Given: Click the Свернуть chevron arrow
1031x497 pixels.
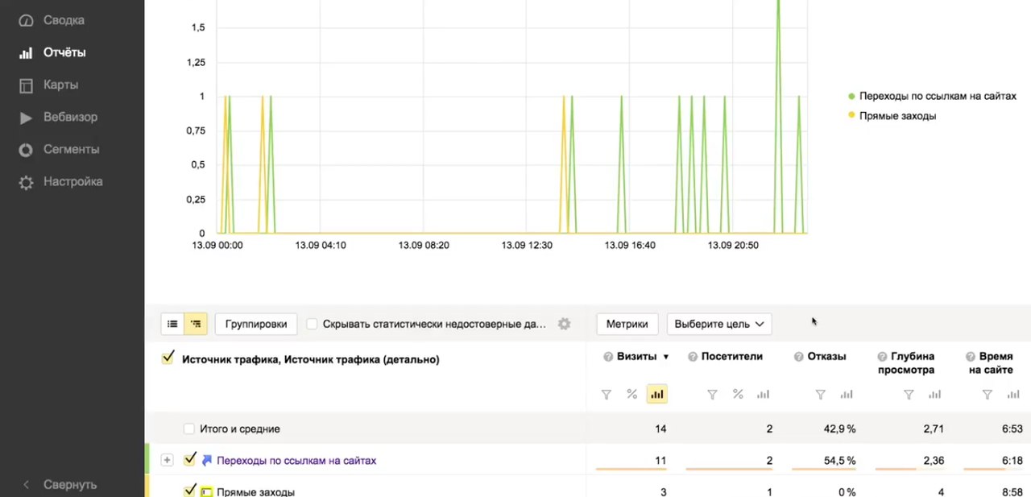Looking at the screenshot, I should pos(27,484).
